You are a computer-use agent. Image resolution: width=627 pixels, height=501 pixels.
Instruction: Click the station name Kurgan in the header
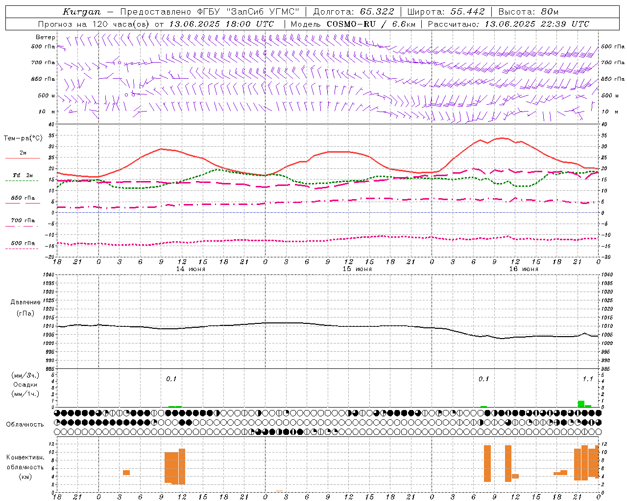(82, 12)
